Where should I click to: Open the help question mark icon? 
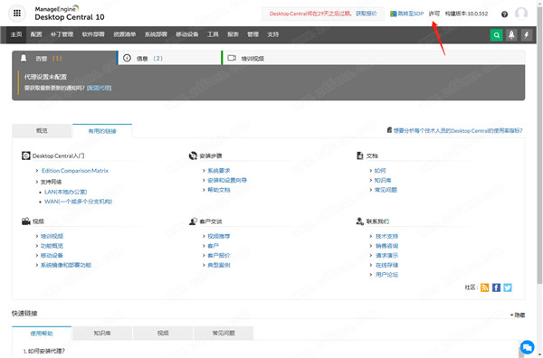click(x=504, y=14)
